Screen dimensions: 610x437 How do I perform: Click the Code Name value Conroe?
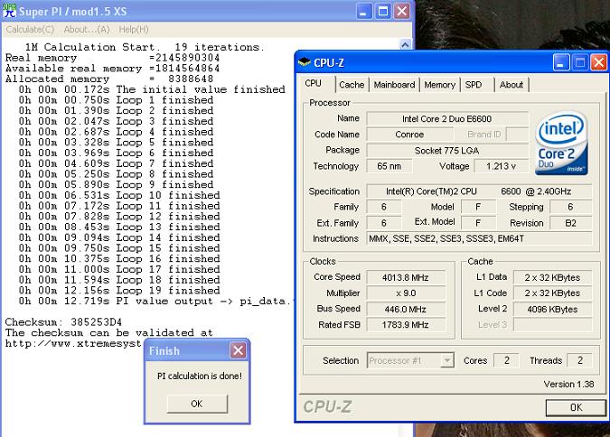pyautogui.click(x=409, y=135)
